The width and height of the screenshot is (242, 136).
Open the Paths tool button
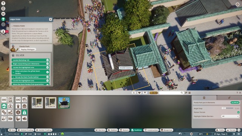220,130
